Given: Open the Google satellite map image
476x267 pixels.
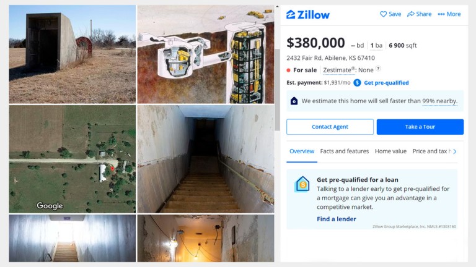Looking at the screenshot, I should (x=73, y=159).
